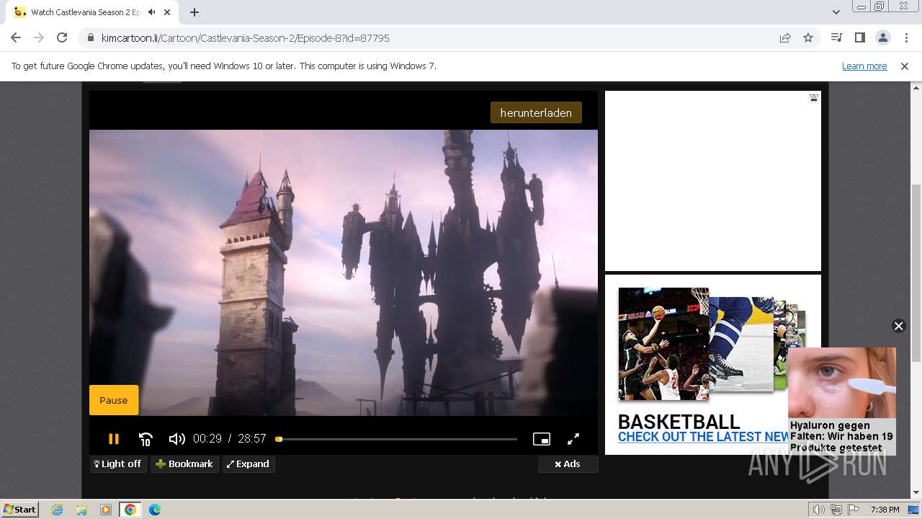This screenshot has width=922, height=519.
Task: Launch Internet Explorer from taskbar
Action: pos(57,510)
